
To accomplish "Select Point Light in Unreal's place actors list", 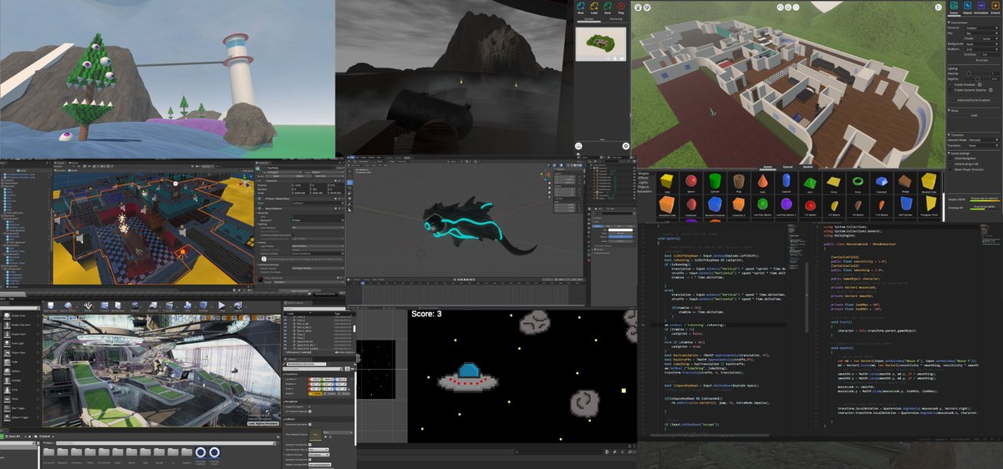I will [18, 343].
